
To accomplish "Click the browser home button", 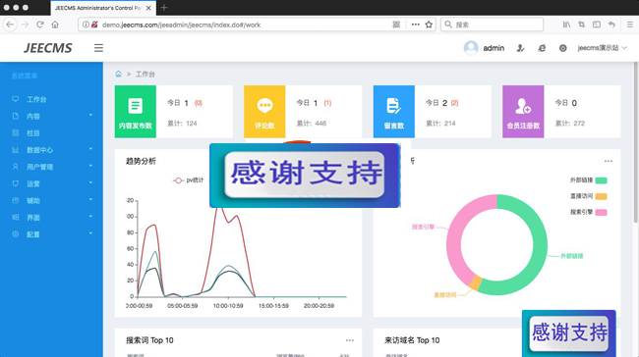I will (x=55, y=25).
